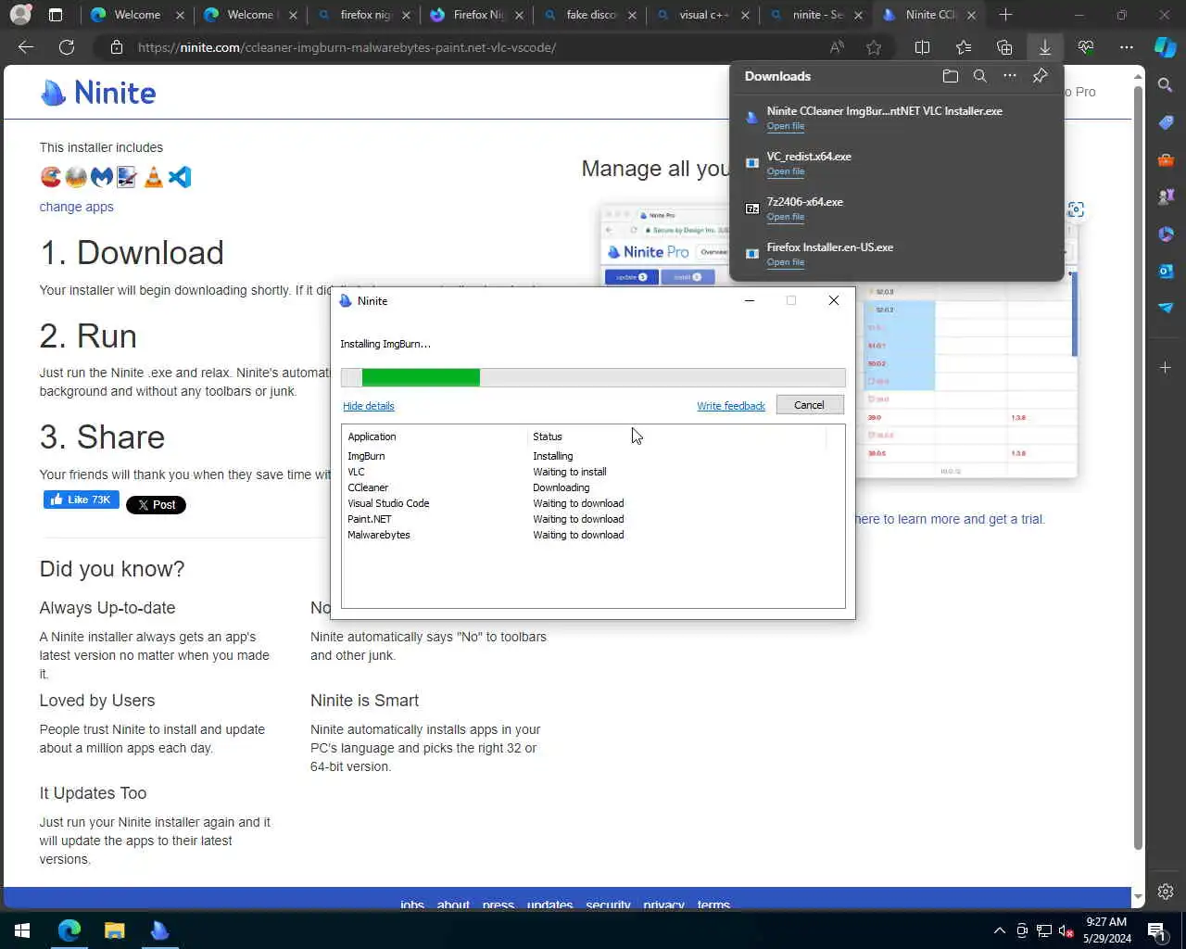Click the X Post button
Image resolution: width=1186 pixels, height=949 pixels.
[156, 505]
